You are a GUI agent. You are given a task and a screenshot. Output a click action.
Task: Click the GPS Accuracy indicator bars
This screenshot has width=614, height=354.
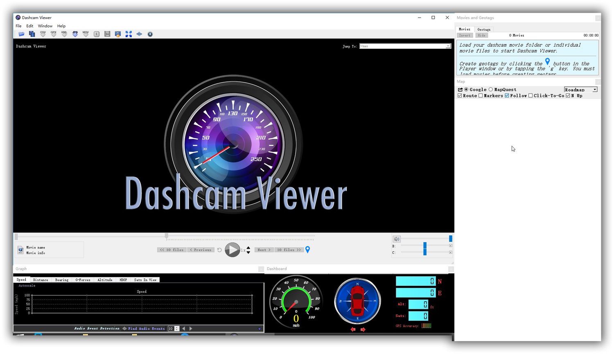pos(426,326)
